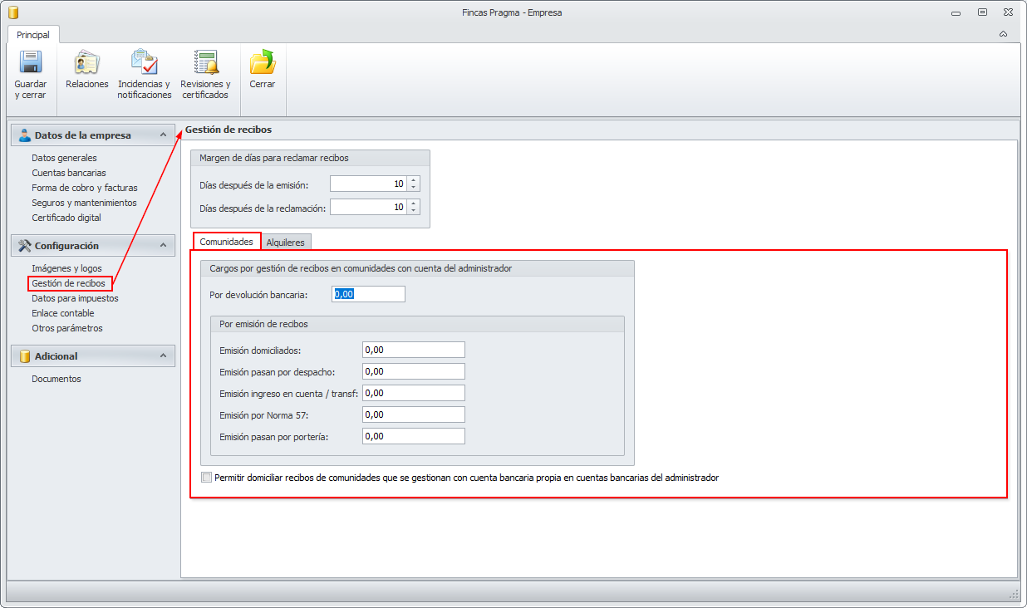Viewport: 1027px width, 608px height.
Task: Open Datos para impuestos
Action: point(75,298)
